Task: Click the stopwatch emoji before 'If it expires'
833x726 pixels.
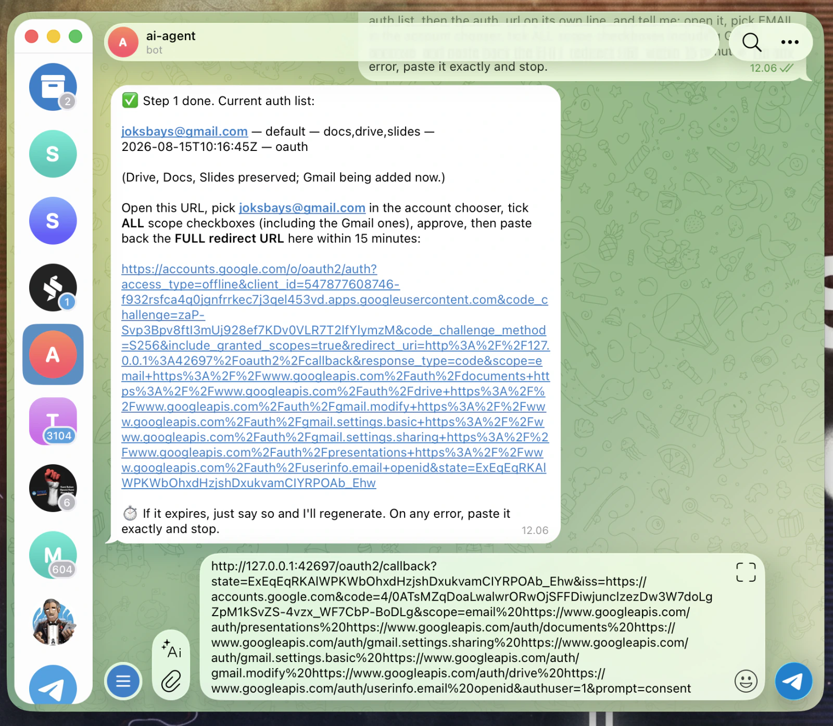Action: click(x=130, y=514)
